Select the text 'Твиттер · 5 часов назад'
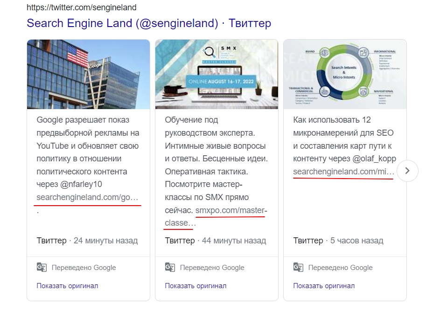The height and width of the screenshot is (311, 433). (x=338, y=241)
